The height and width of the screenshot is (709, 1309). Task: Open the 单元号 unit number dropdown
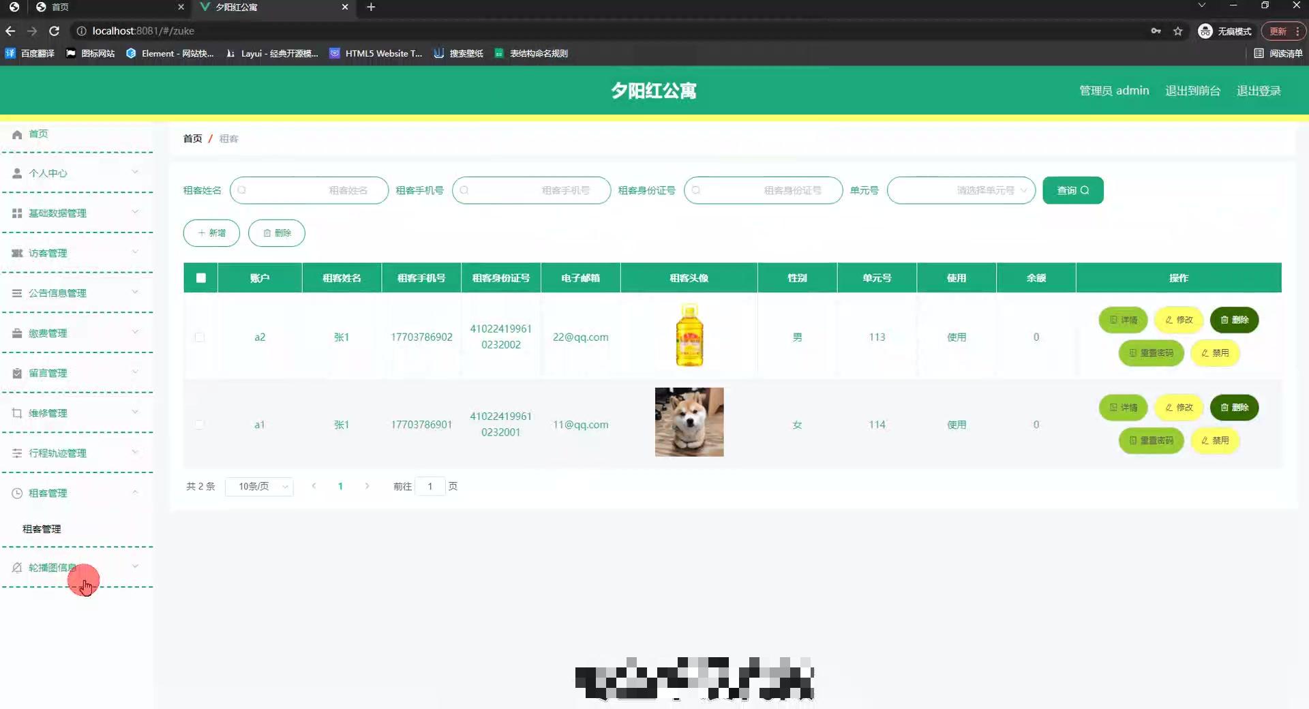961,190
